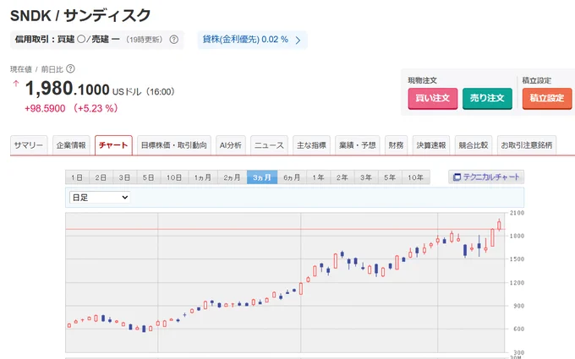Click the テクニカルチャート window icon
The width and height of the screenshot is (575, 359).
[x=457, y=177]
